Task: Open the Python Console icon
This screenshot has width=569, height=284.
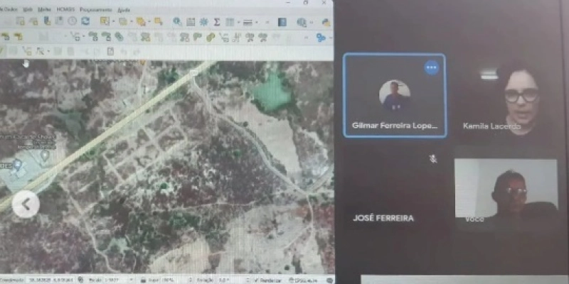Action: click(x=326, y=23)
